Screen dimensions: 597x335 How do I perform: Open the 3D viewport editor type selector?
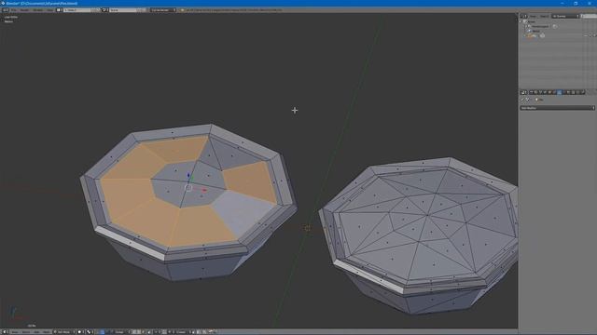pyautogui.click(x=6, y=331)
